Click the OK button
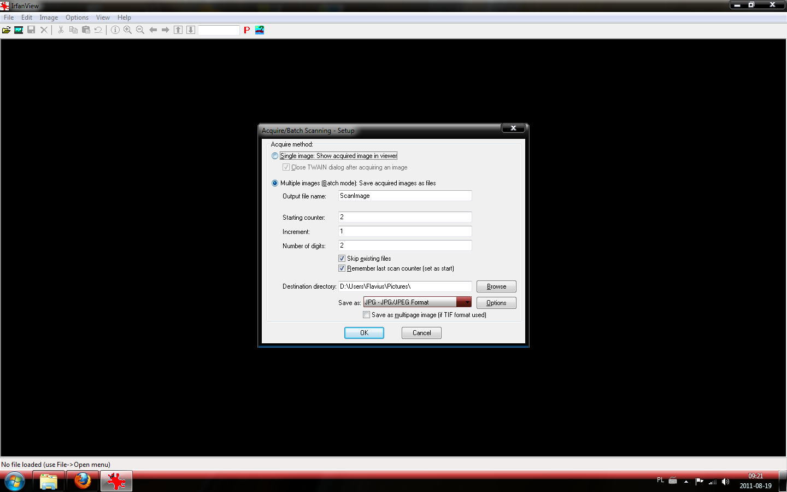Image resolution: width=787 pixels, height=492 pixels. click(364, 333)
